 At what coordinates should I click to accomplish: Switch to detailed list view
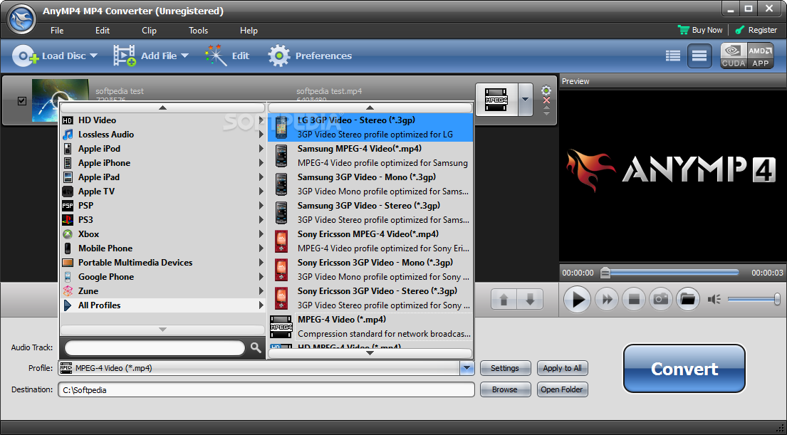(673, 56)
